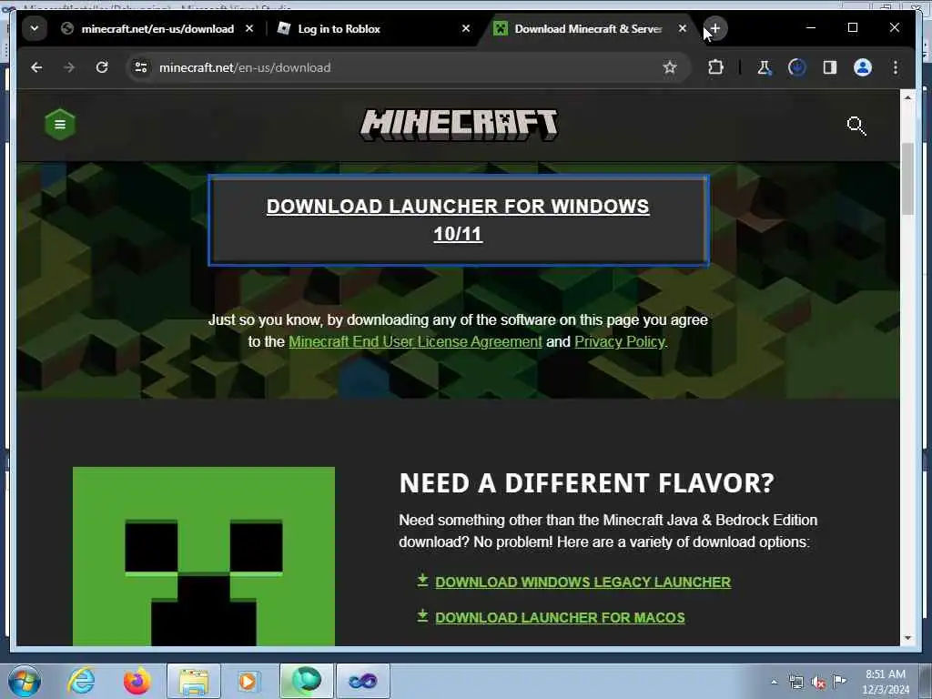
Task: Open Visual Studio from the taskbar
Action: [363, 681]
